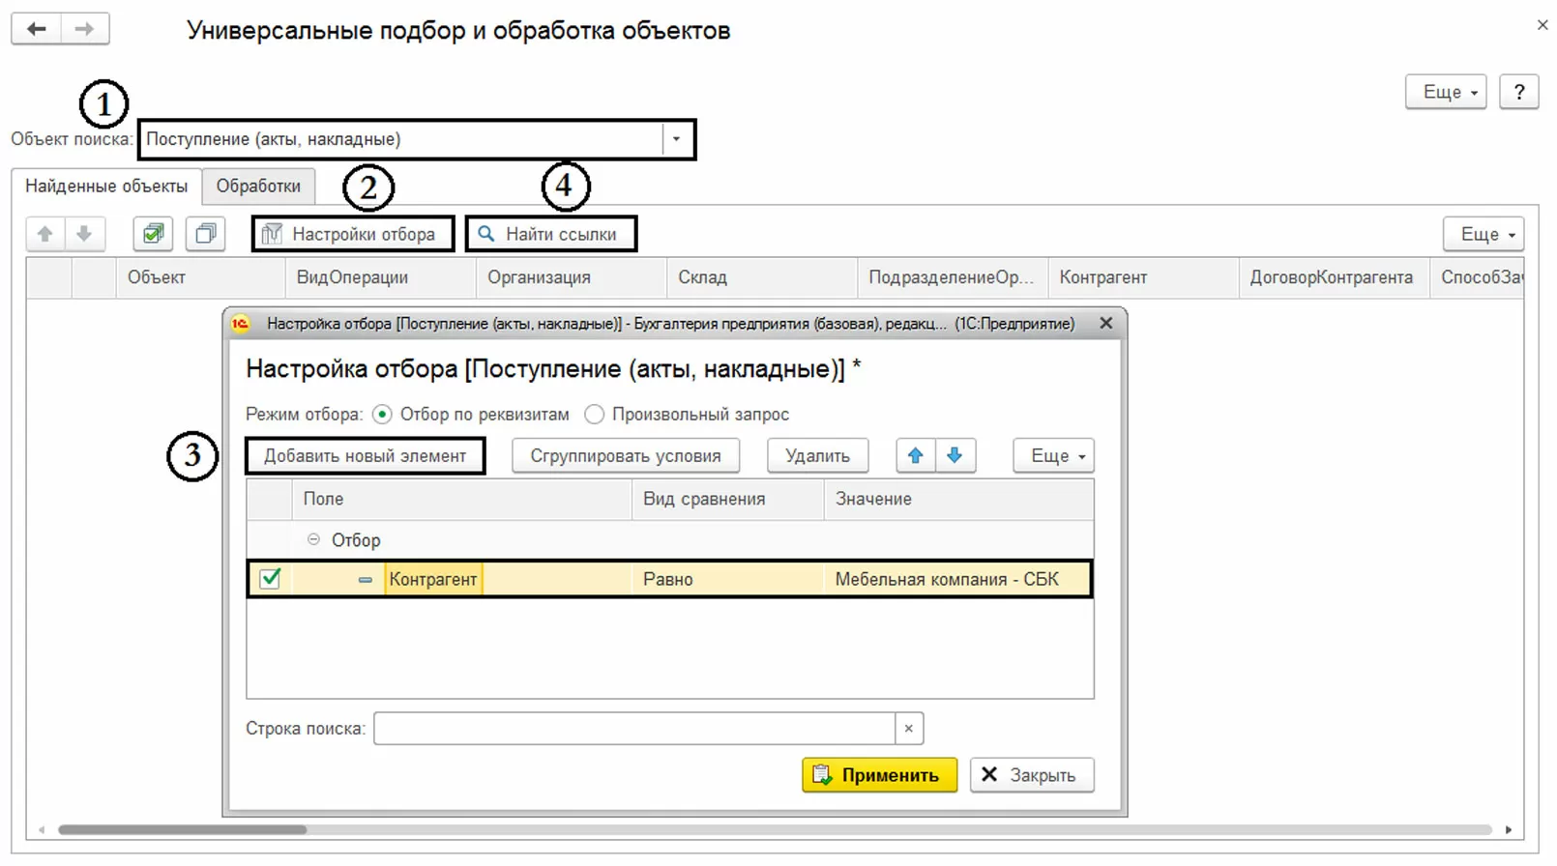Viewport: 1557px width, 866px height.
Task: Click the Организация column header
Action: point(572,277)
